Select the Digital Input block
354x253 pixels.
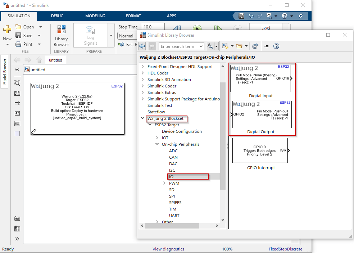point(260,78)
